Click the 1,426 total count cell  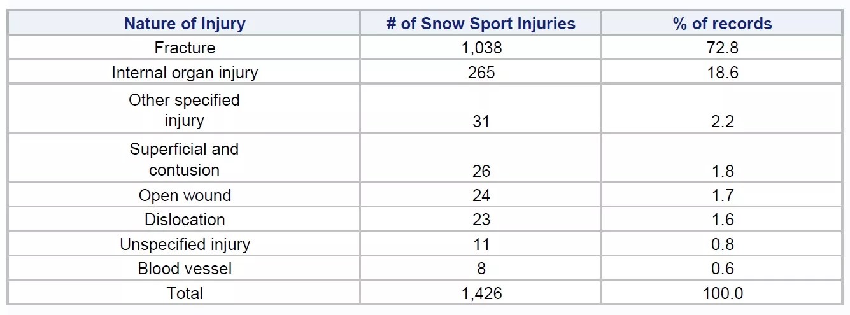coord(481,293)
